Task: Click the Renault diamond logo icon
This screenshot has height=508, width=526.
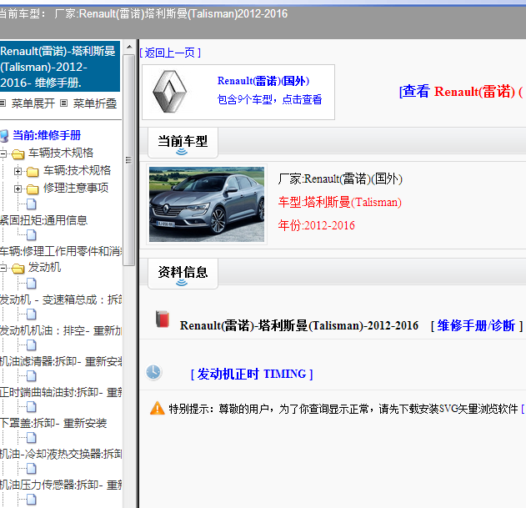Action: pyautogui.click(x=170, y=92)
